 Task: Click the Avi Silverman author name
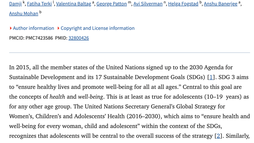[148, 4]
